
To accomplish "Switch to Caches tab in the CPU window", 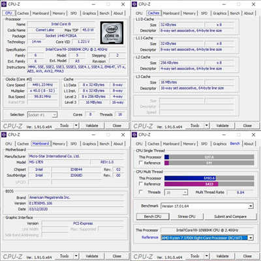I will click(x=23, y=13).
